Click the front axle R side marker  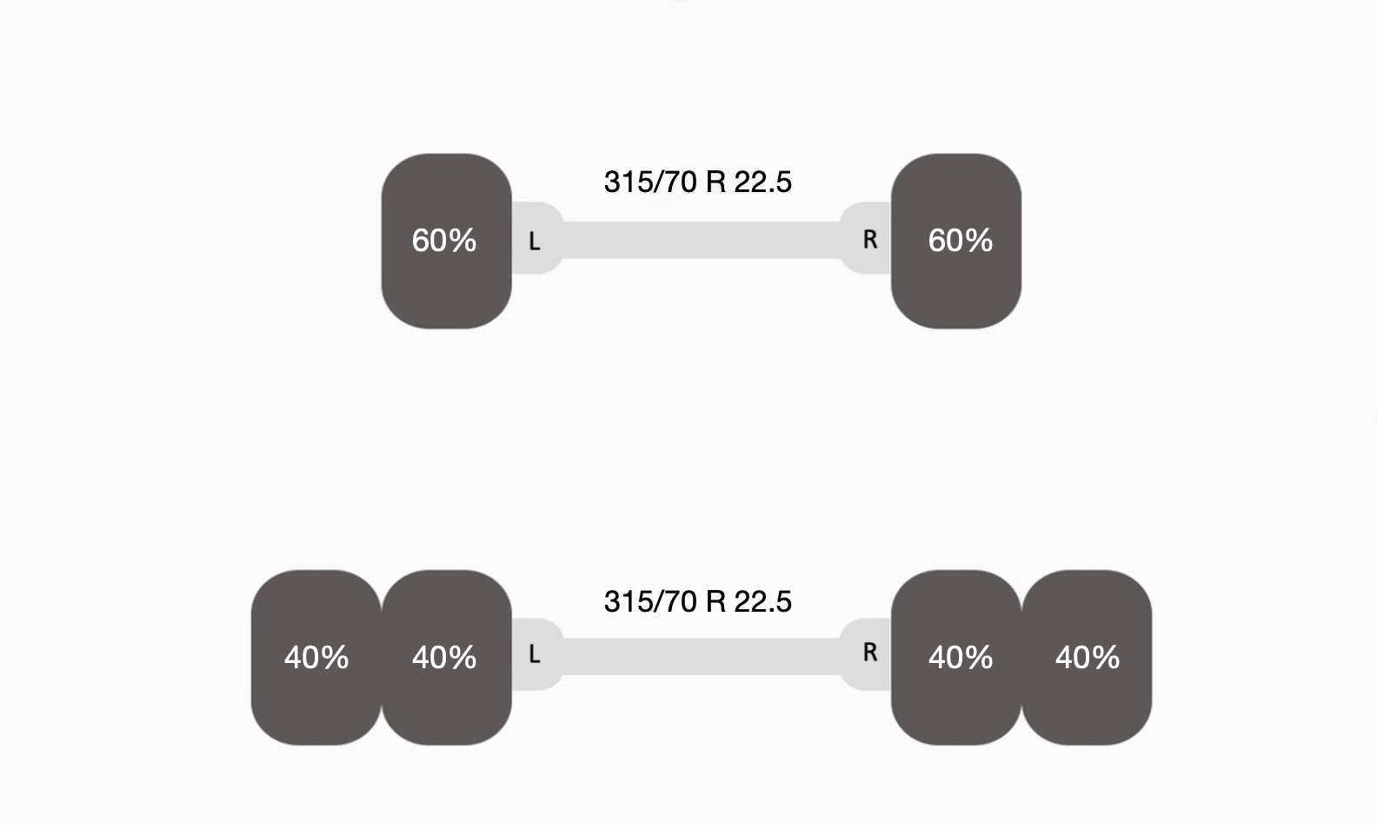pos(869,240)
